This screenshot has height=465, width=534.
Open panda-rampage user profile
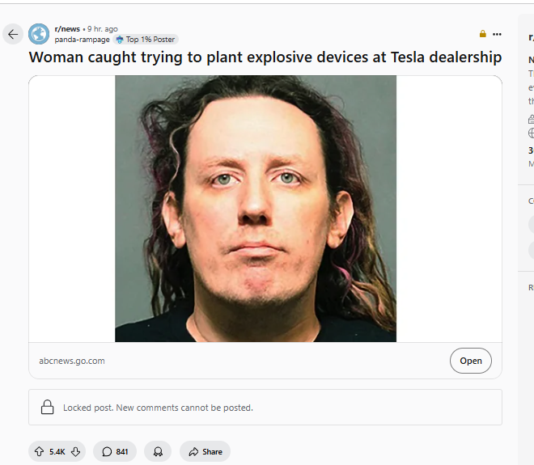pyautogui.click(x=82, y=40)
